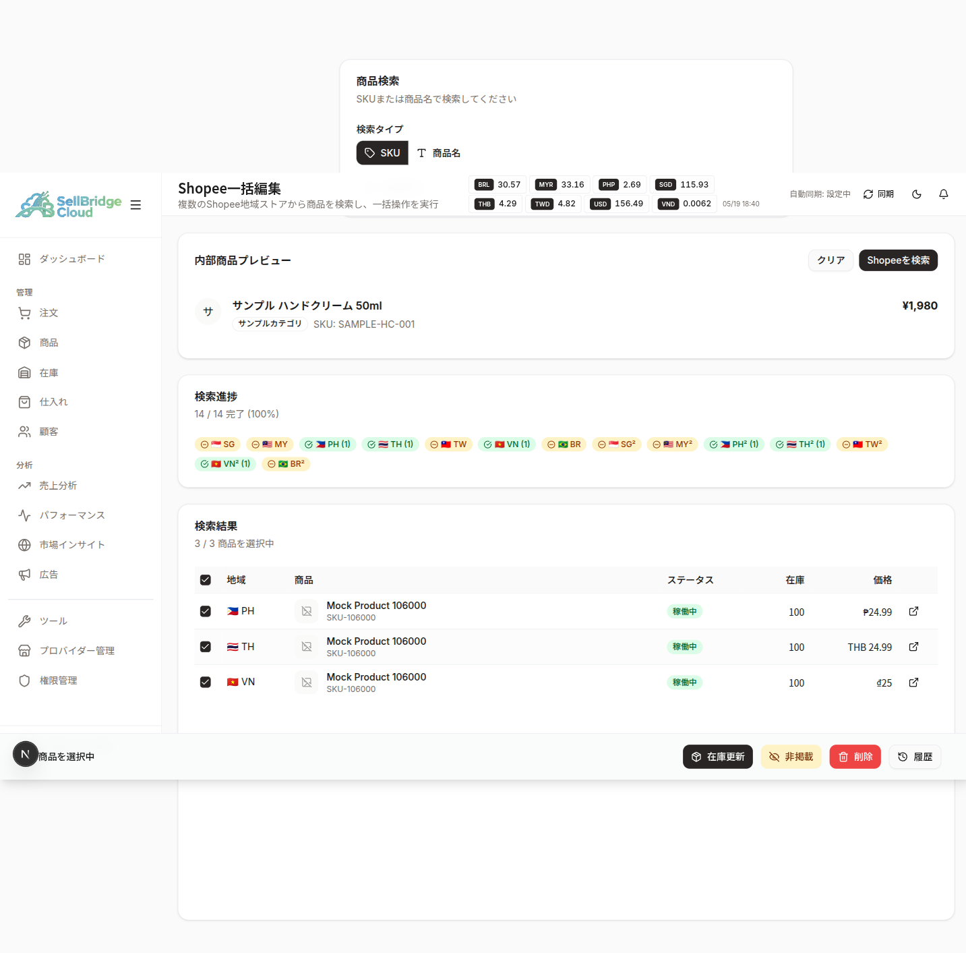
Task: Click the クリア button
Action: [831, 260]
